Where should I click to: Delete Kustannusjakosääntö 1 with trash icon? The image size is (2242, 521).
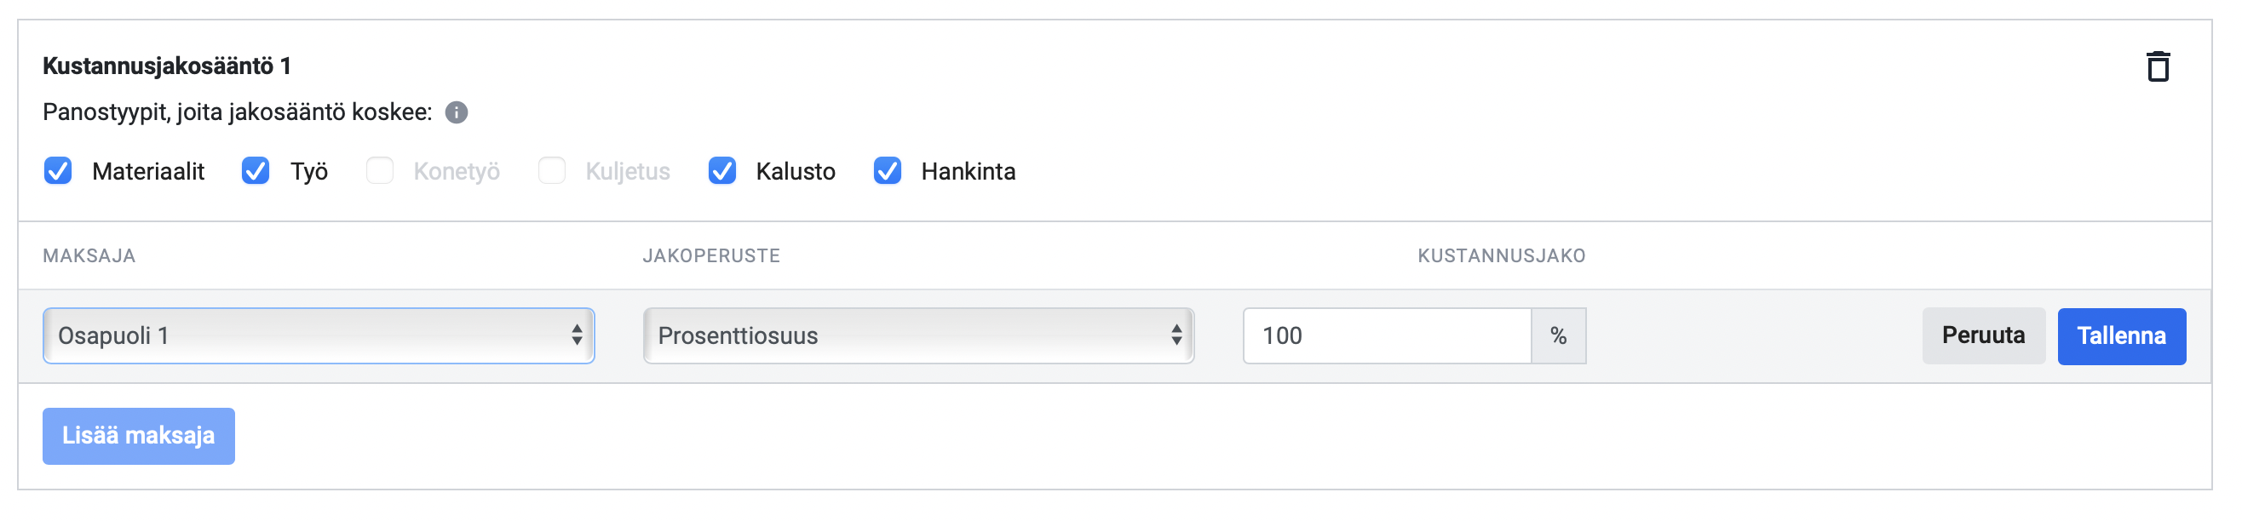click(2158, 66)
